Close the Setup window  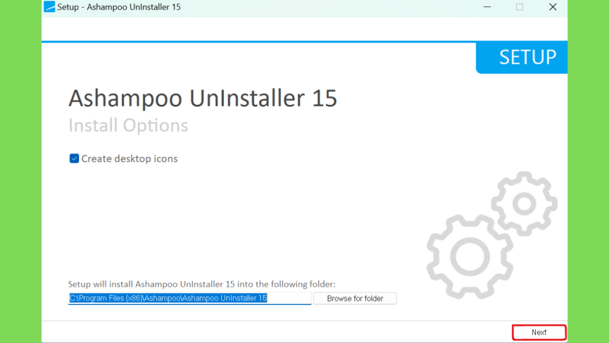[553, 7]
